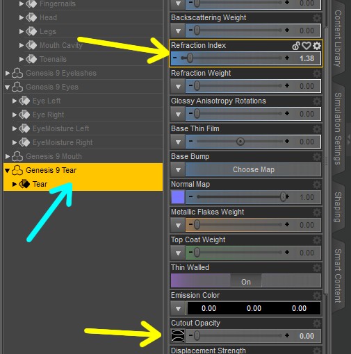Open the Refraction Weight map dropdown arrow

pos(178,86)
